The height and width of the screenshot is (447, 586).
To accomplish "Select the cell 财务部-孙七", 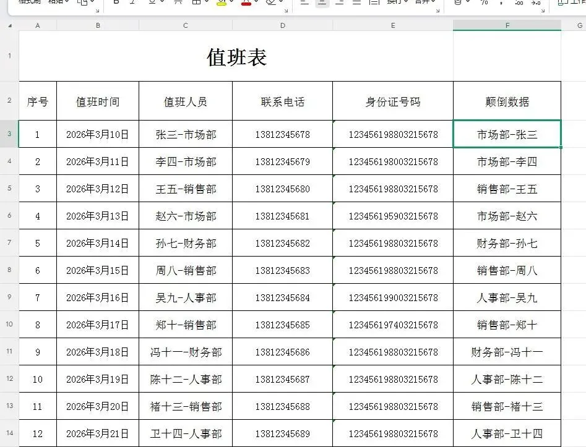I will [507, 243].
